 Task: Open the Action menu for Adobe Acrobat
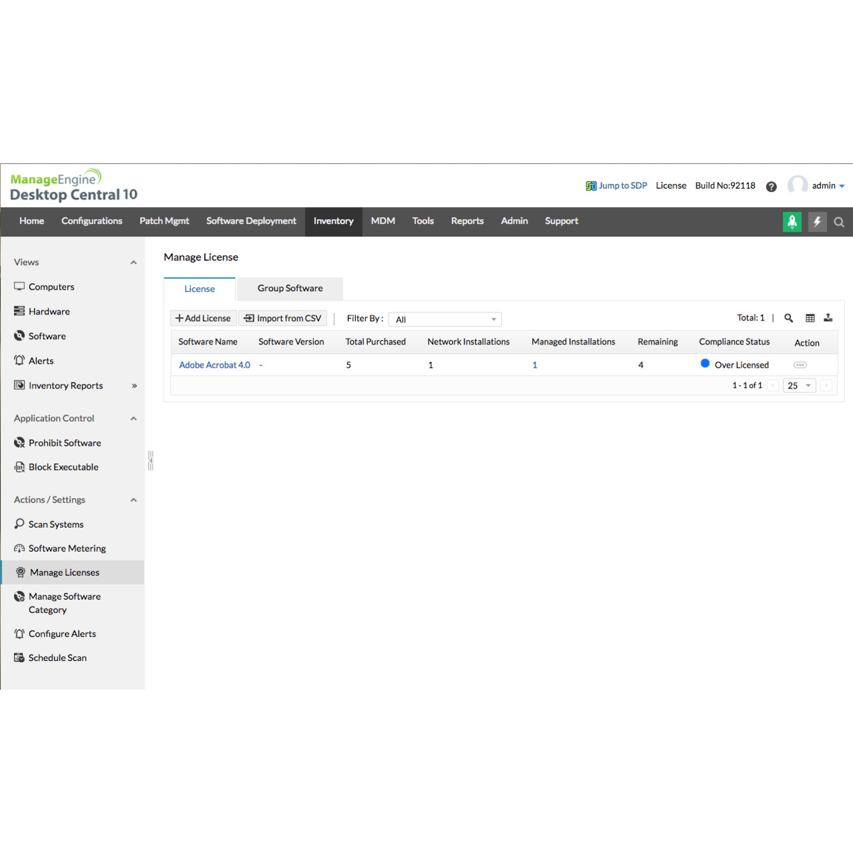coord(799,365)
